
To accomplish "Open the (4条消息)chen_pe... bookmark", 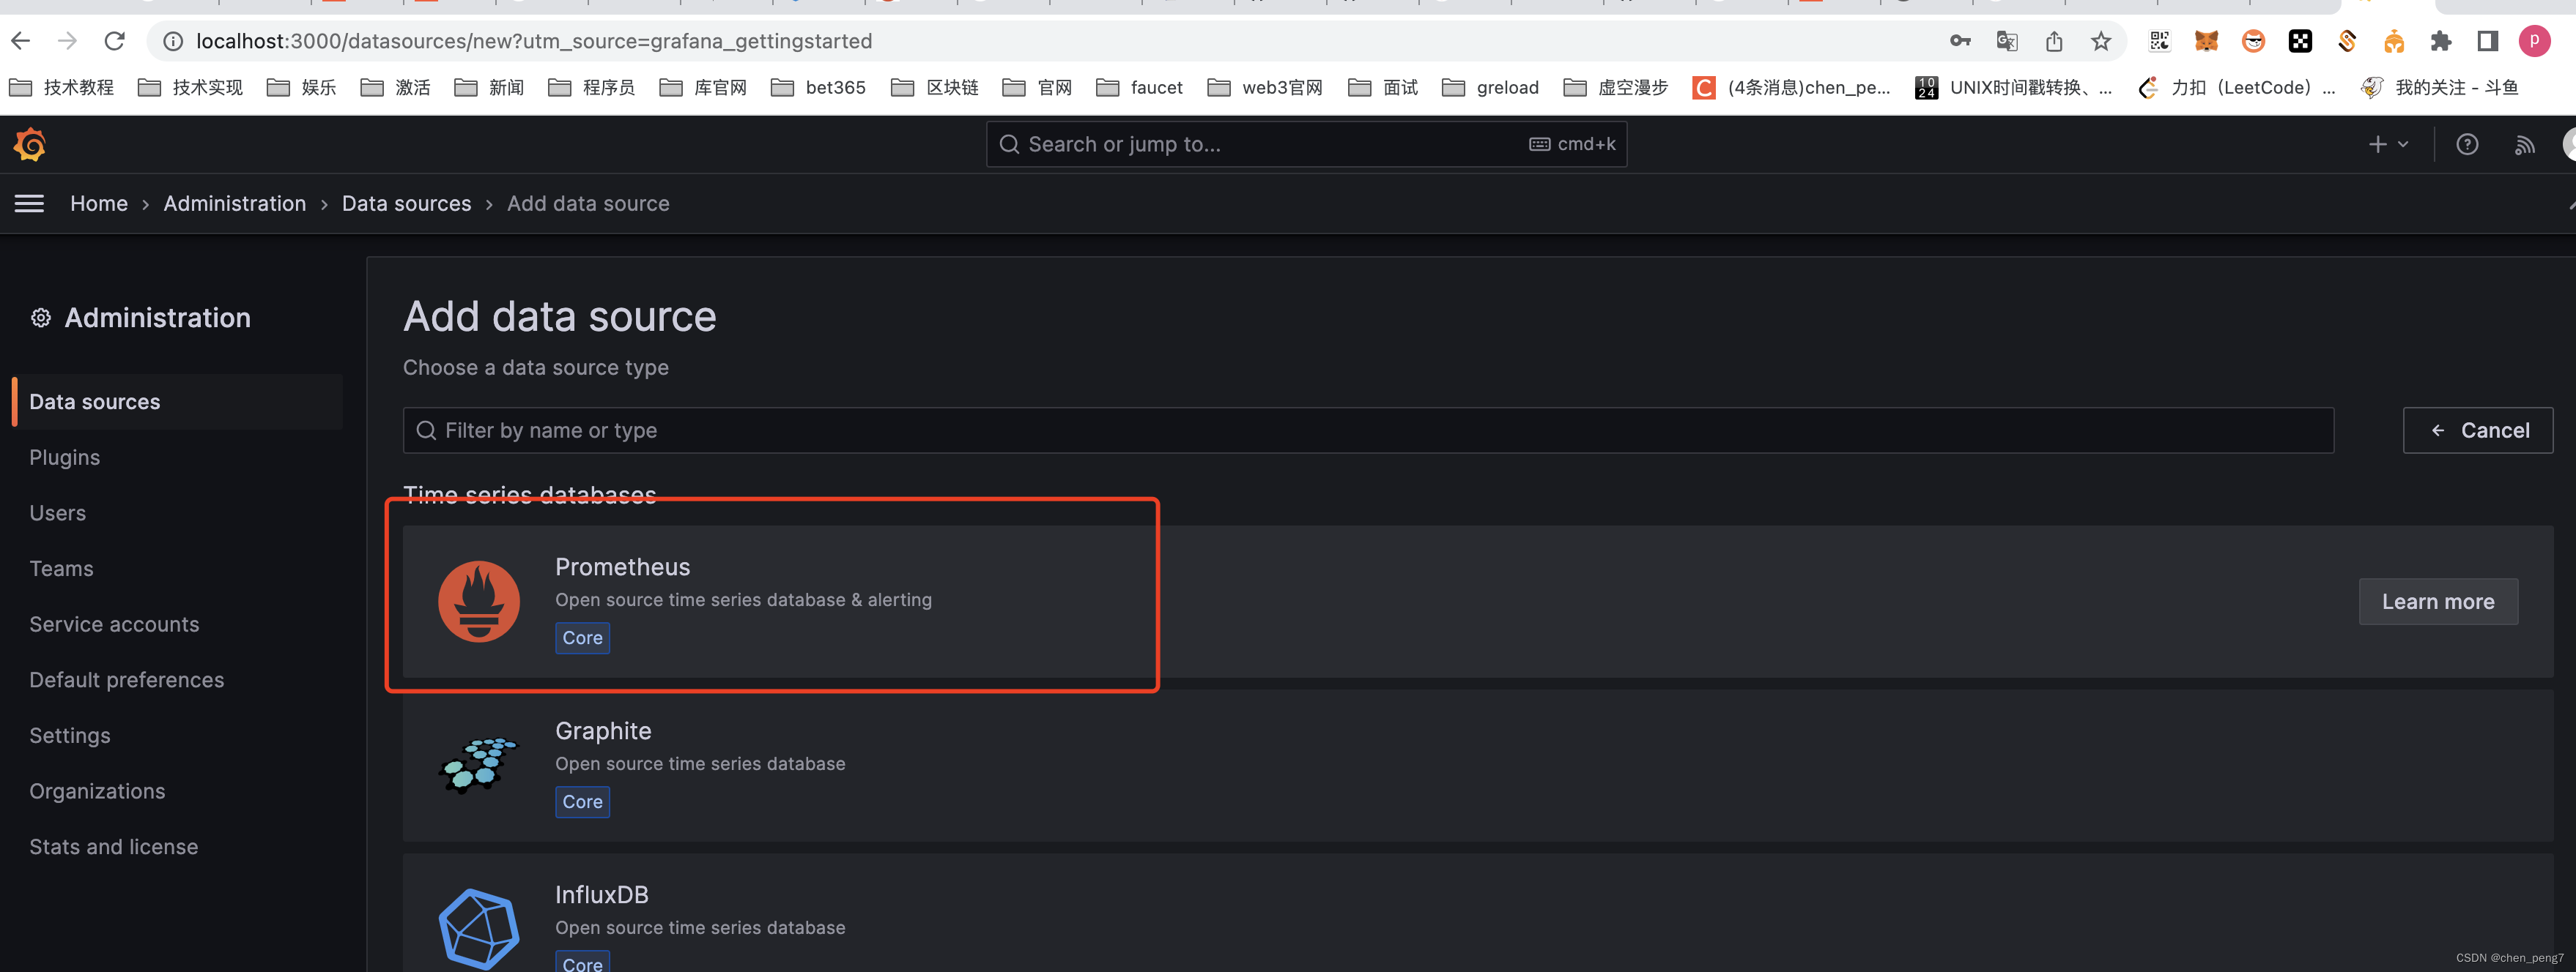I will coord(1791,88).
